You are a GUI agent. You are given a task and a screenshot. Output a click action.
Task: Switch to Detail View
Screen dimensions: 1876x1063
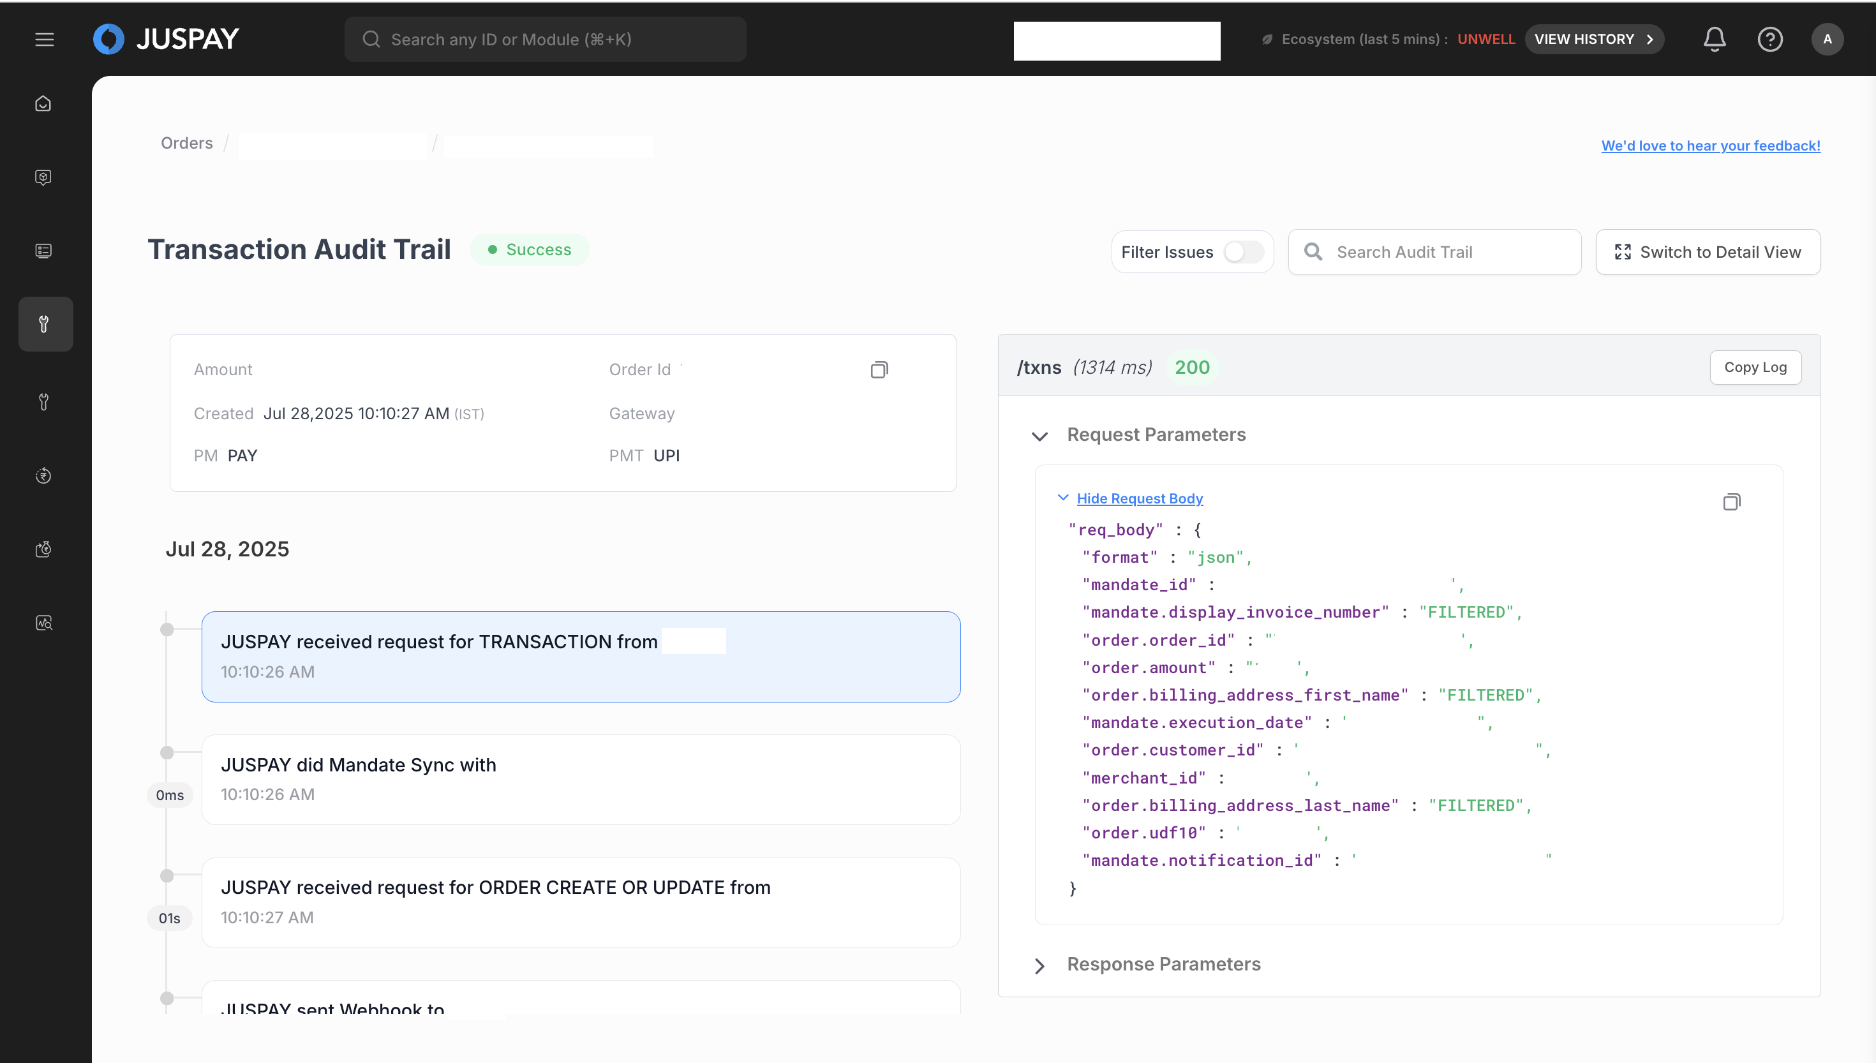click(1708, 252)
